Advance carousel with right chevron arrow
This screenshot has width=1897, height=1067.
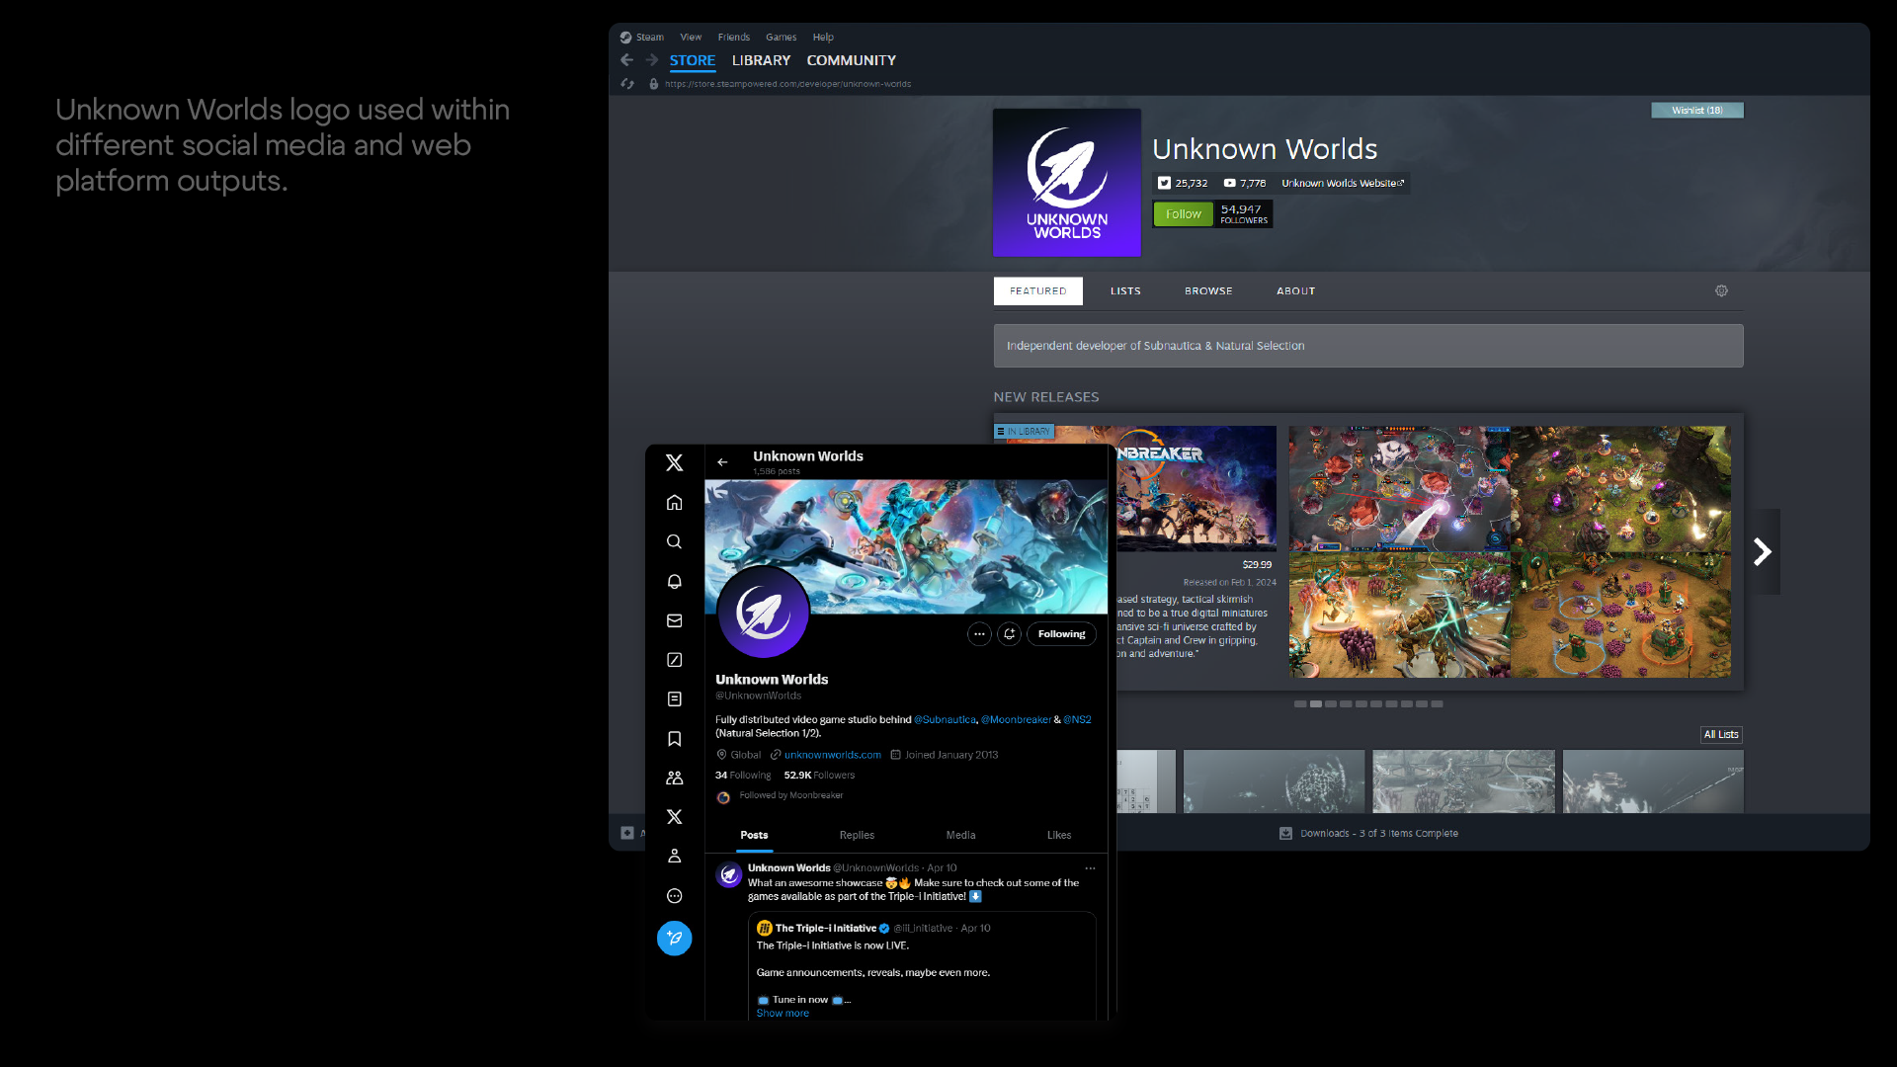point(1762,551)
